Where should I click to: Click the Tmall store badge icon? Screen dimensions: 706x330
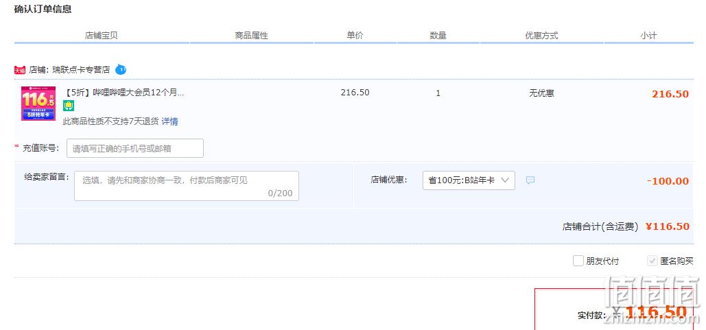[x=20, y=70]
